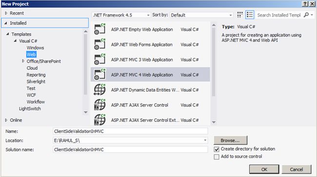
Task: Select the Workflow template category
Action: pyautogui.click(x=36, y=102)
